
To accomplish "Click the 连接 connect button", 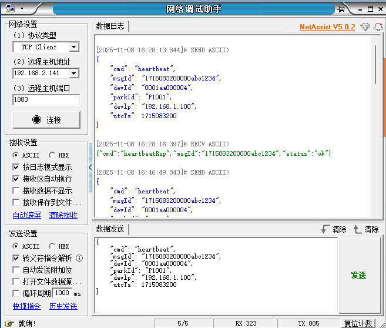I will [46, 120].
